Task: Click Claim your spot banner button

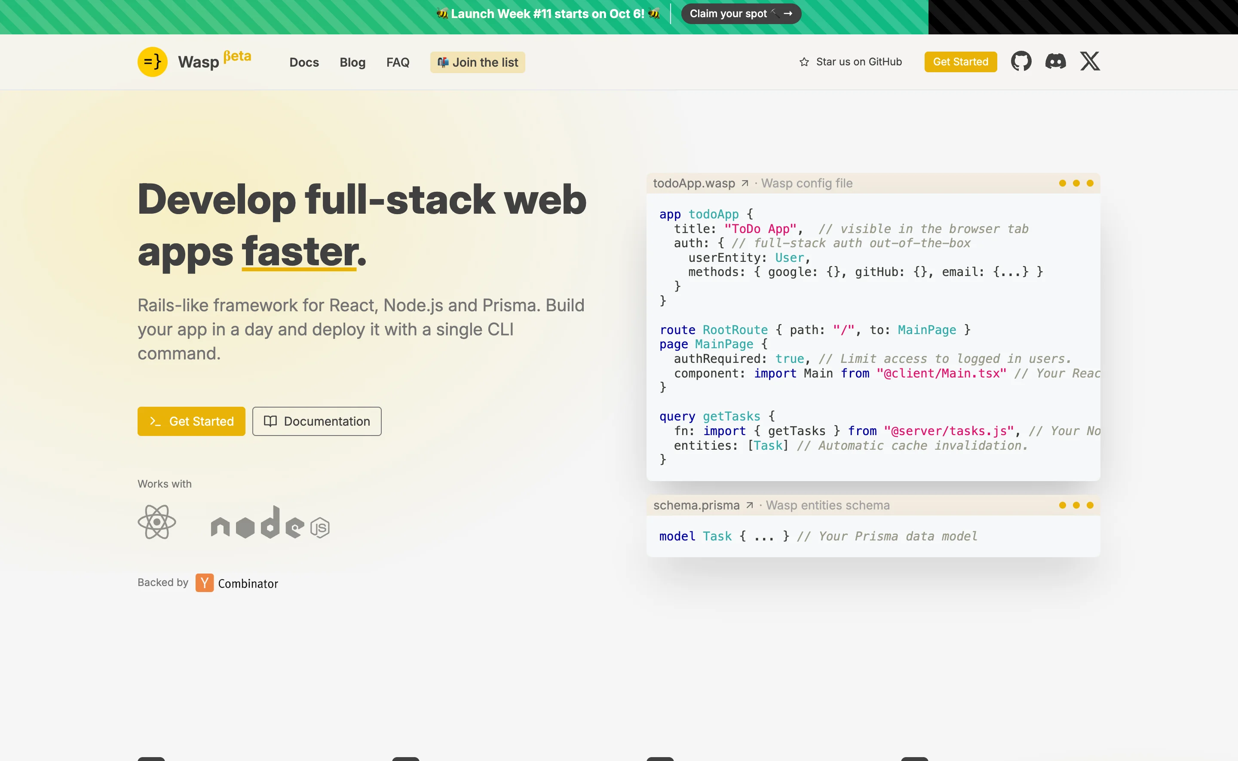Action: click(x=741, y=14)
